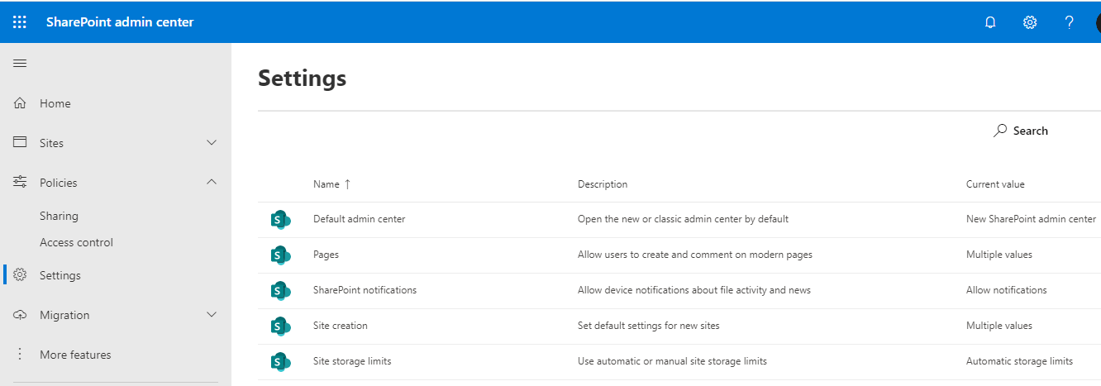Open the Site storage limits setting
Screen dimensions: 1101x386
pyautogui.click(x=352, y=361)
